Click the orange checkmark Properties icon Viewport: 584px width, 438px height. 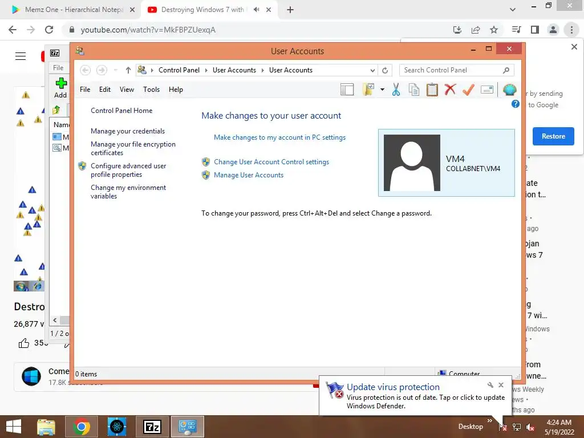tap(469, 90)
